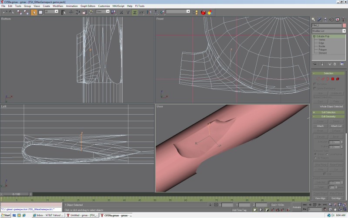Click the Attach button
Screen dimensions: 348x218
320,126
